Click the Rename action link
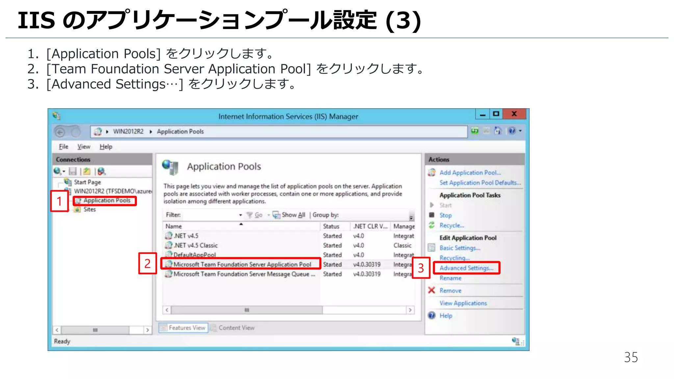This screenshot has height=379, width=674. 450,278
